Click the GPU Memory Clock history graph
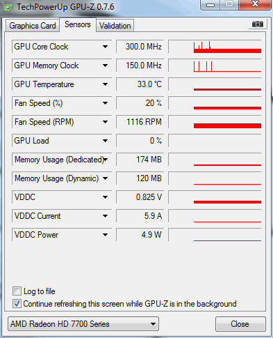 coord(215,66)
